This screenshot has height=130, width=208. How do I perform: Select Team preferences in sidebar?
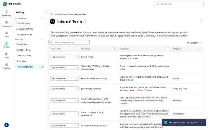point(30,67)
